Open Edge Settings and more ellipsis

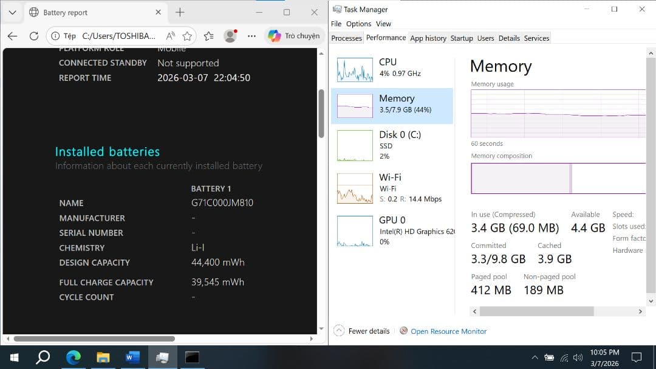[x=251, y=36]
